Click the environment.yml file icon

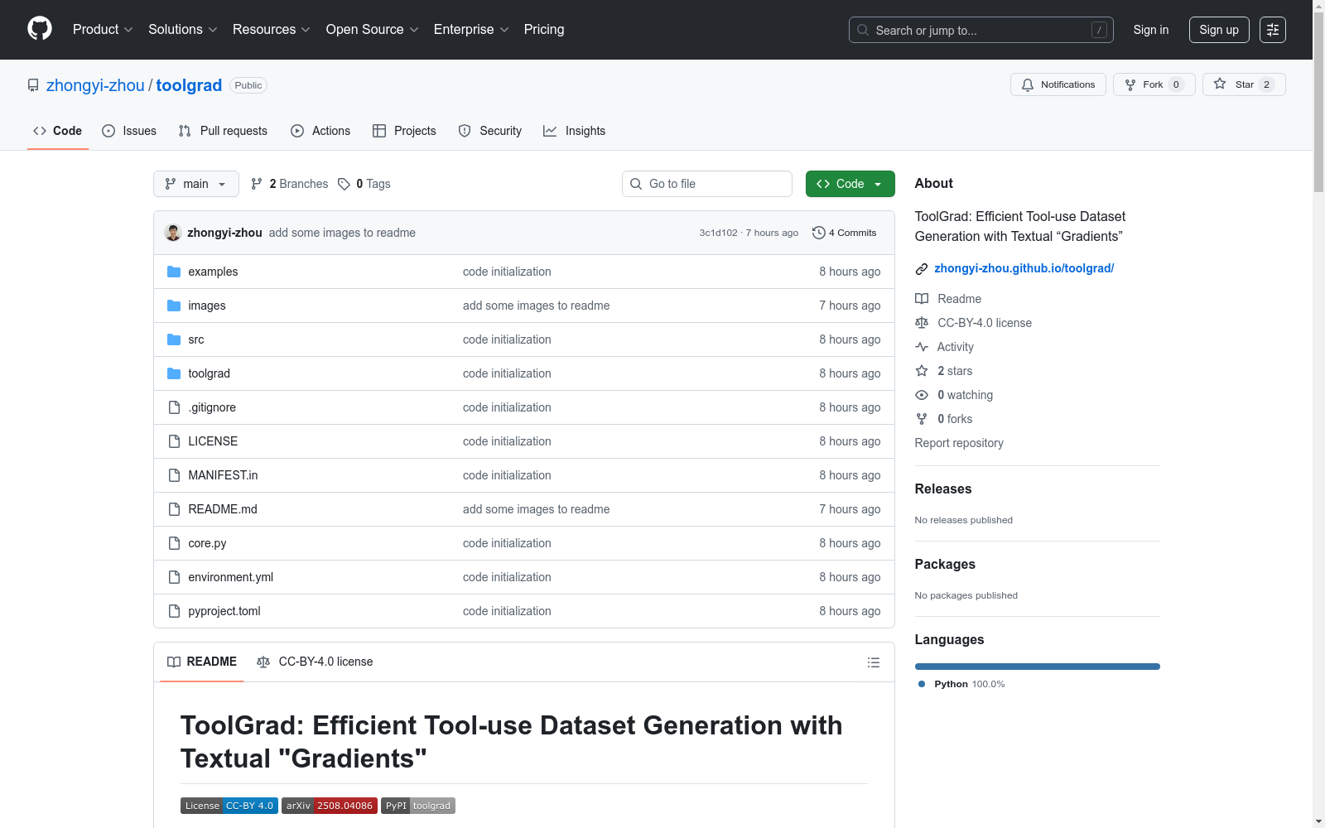click(174, 577)
